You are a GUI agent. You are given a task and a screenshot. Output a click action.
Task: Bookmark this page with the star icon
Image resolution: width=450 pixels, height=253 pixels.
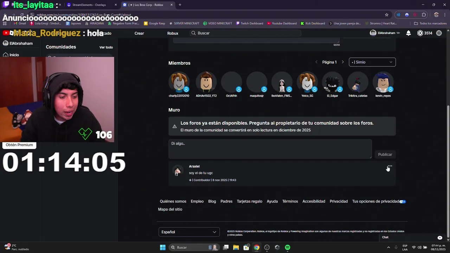[x=387, y=15]
